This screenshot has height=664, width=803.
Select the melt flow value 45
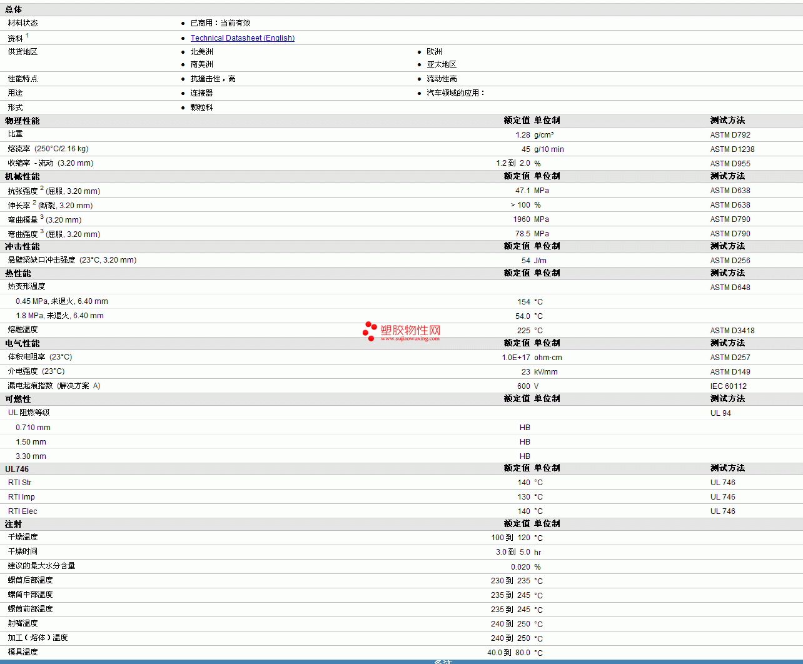[526, 149]
